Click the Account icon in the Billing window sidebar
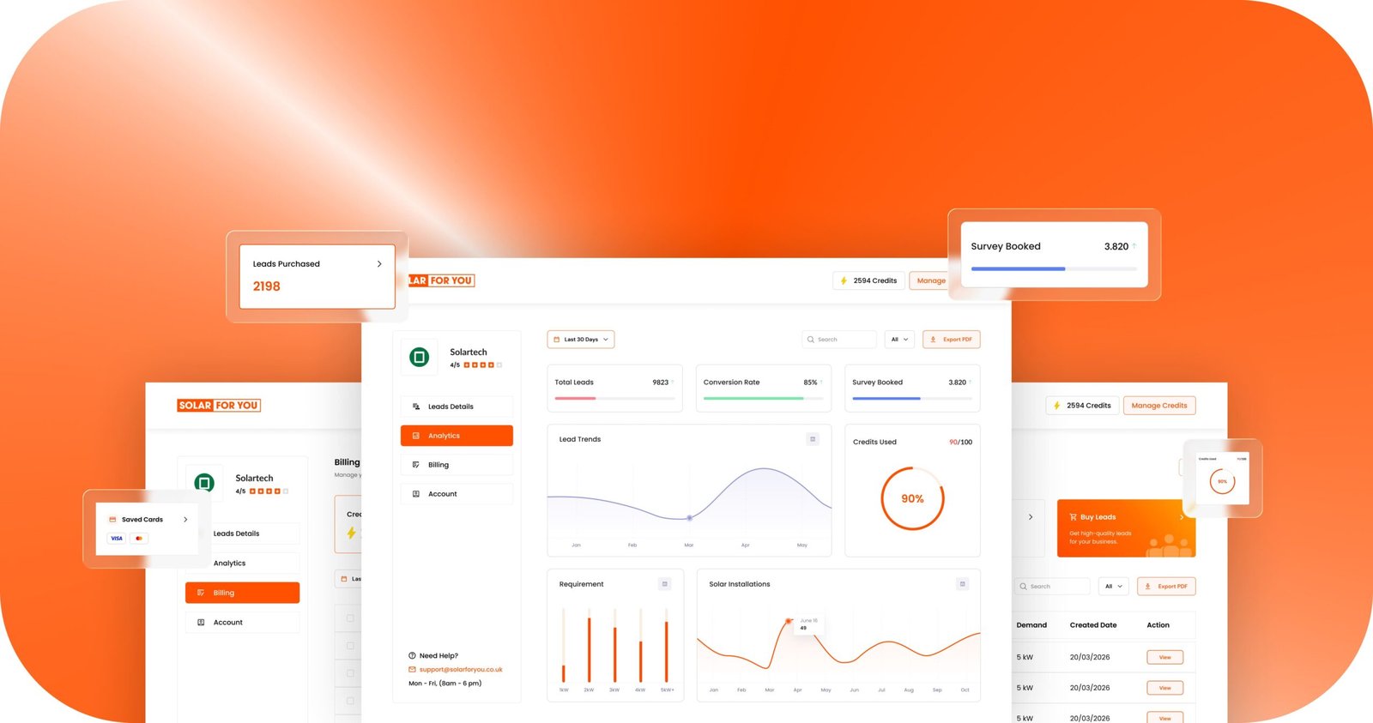Screen dimensions: 1373x723 click(x=201, y=623)
